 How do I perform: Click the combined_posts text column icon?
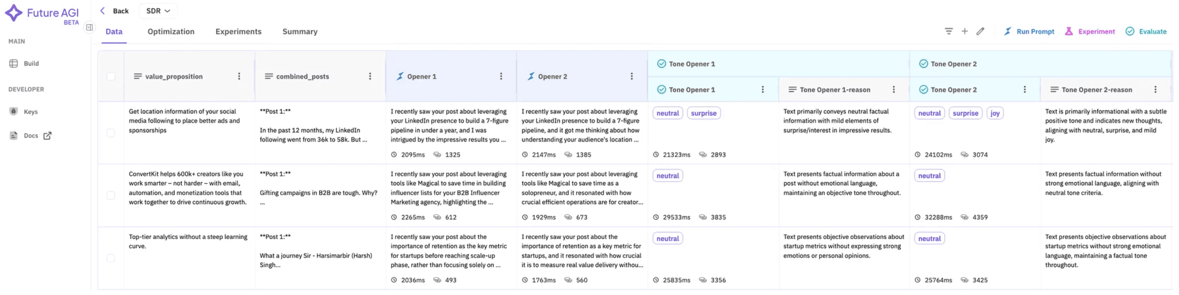click(x=269, y=76)
